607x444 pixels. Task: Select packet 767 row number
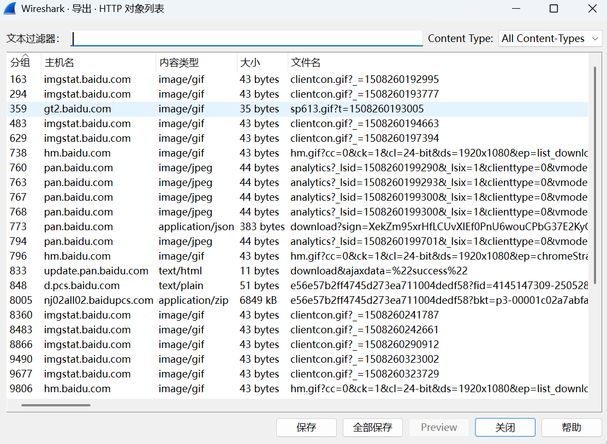pyautogui.click(x=18, y=197)
